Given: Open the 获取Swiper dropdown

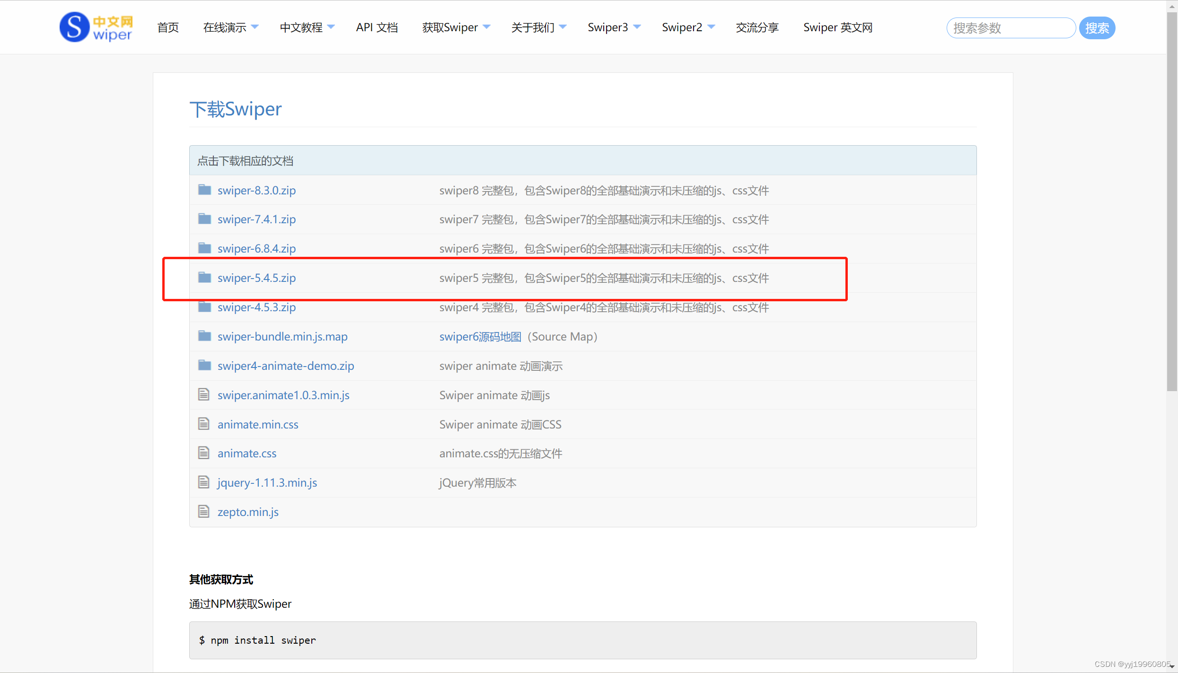Looking at the screenshot, I should (x=455, y=27).
